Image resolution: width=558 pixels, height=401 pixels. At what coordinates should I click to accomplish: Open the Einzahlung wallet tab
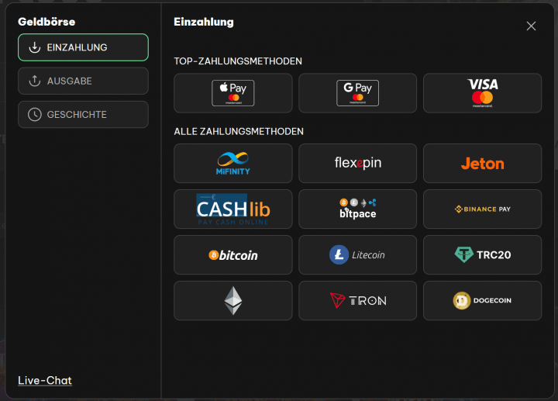click(83, 47)
